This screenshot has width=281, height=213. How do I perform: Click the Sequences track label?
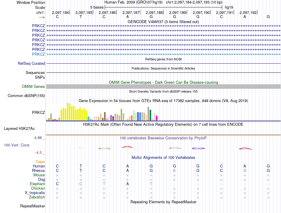point(35,72)
